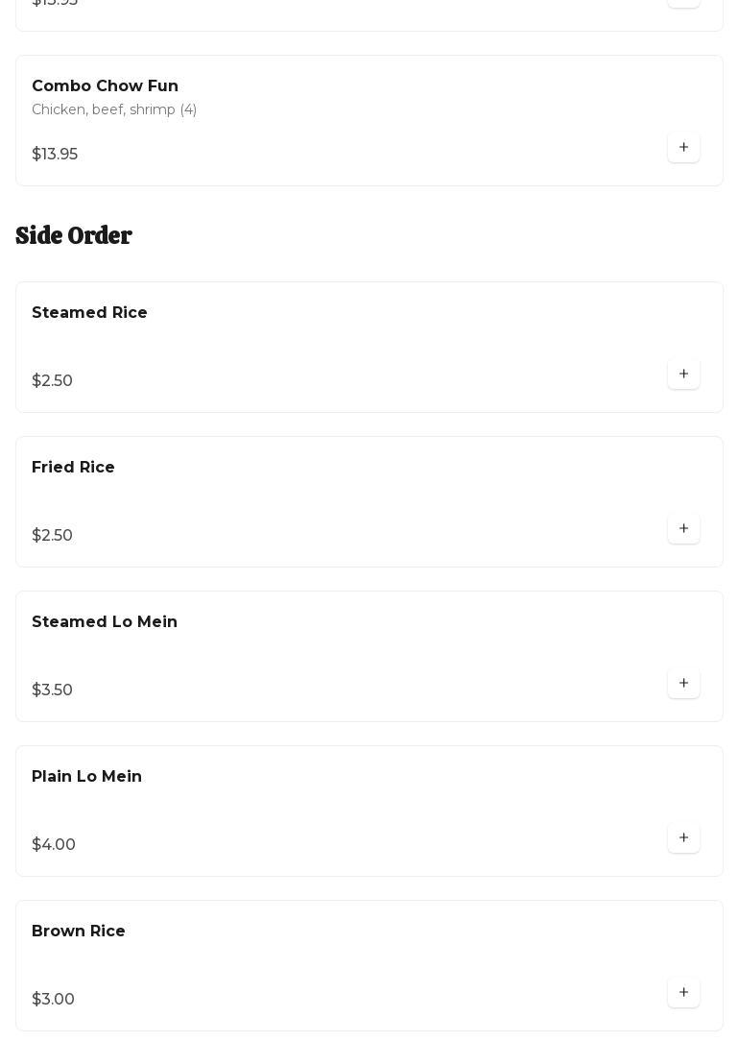Image resolution: width=739 pixels, height=1041 pixels.
Task: Add Brown Rice using its plus icon
Action: (683, 993)
